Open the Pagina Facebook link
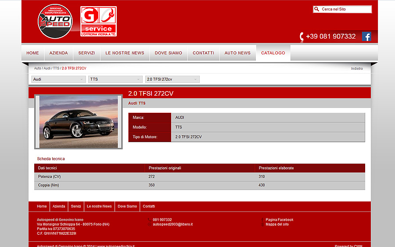Screen dimensions: 395x247 280,220
